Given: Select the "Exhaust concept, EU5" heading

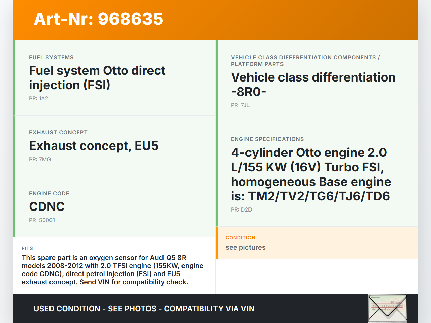Looking at the screenshot, I should pos(94,146).
